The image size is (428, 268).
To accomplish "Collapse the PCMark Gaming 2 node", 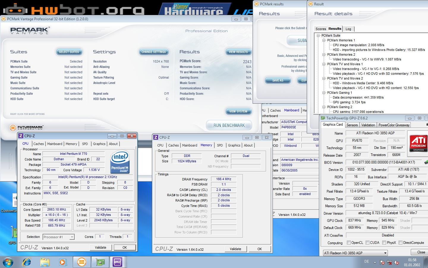I will [324, 107].
